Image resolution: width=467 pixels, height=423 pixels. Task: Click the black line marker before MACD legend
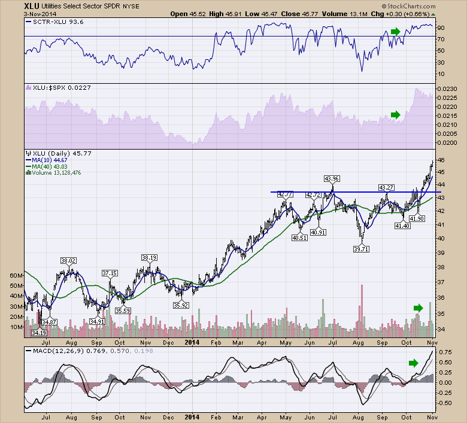[29, 351]
